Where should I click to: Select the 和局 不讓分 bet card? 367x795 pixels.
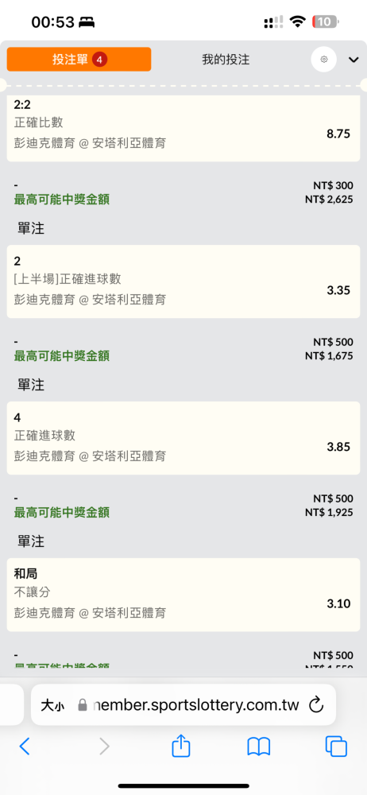pyautogui.click(x=183, y=595)
